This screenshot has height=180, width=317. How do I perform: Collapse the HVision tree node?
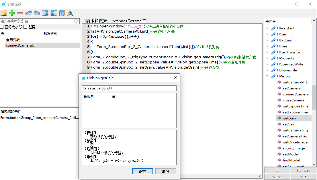pyautogui.click(x=267, y=76)
